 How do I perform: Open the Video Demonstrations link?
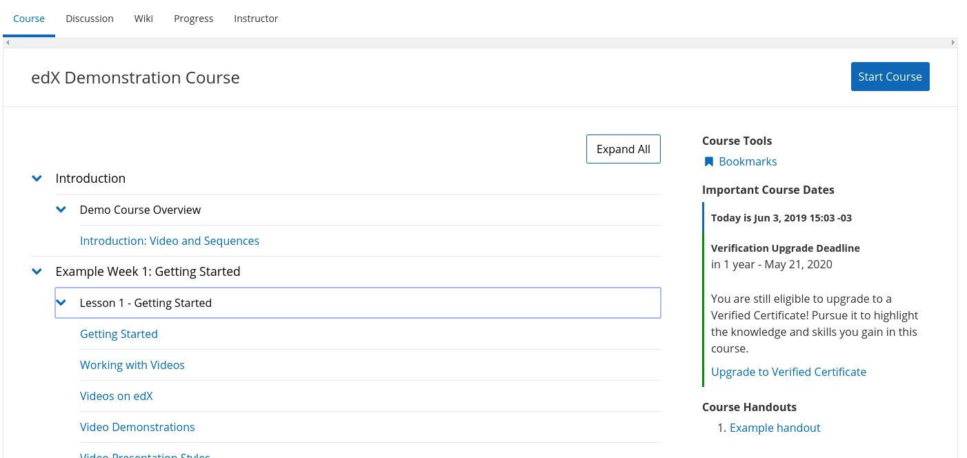point(137,427)
